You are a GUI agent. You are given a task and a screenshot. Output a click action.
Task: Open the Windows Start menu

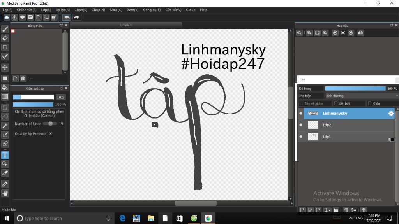pyautogui.click(x=7, y=218)
